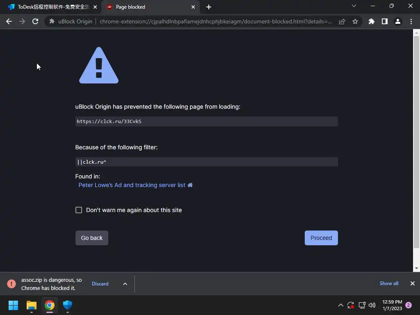Click the dangerous download warning icon
The width and height of the screenshot is (420, 315).
coord(11,284)
